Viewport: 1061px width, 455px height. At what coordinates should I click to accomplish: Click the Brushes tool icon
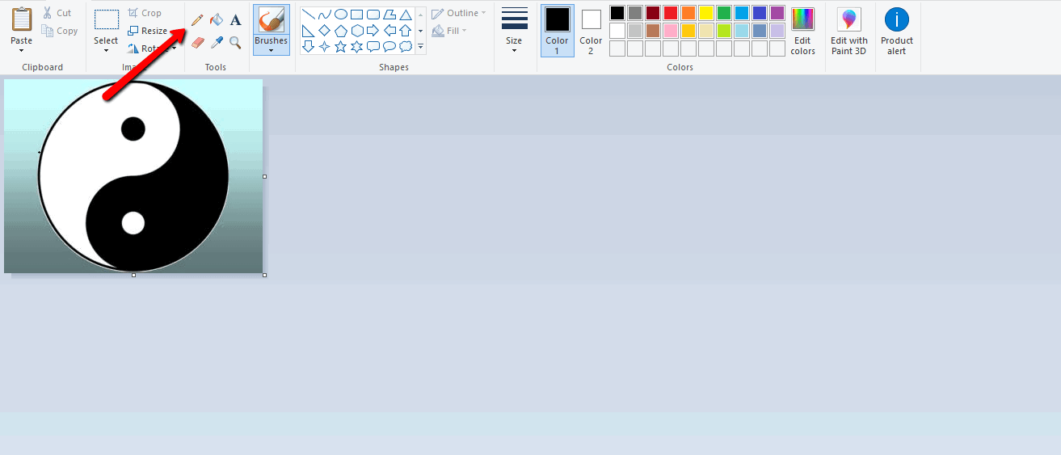[x=271, y=20]
